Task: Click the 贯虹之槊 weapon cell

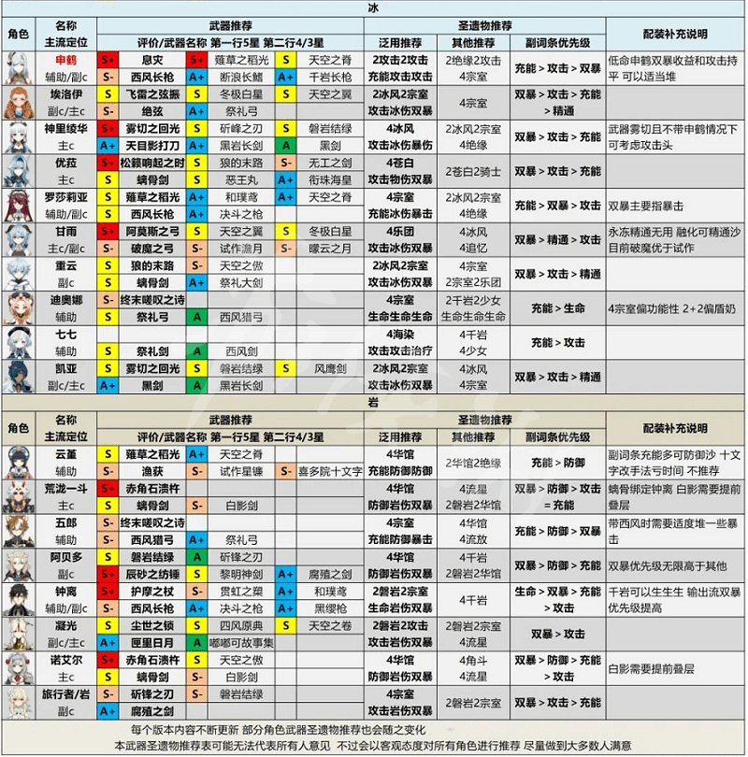Action: (241, 592)
